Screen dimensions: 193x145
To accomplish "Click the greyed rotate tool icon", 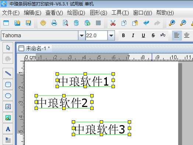I will pos(8,59).
